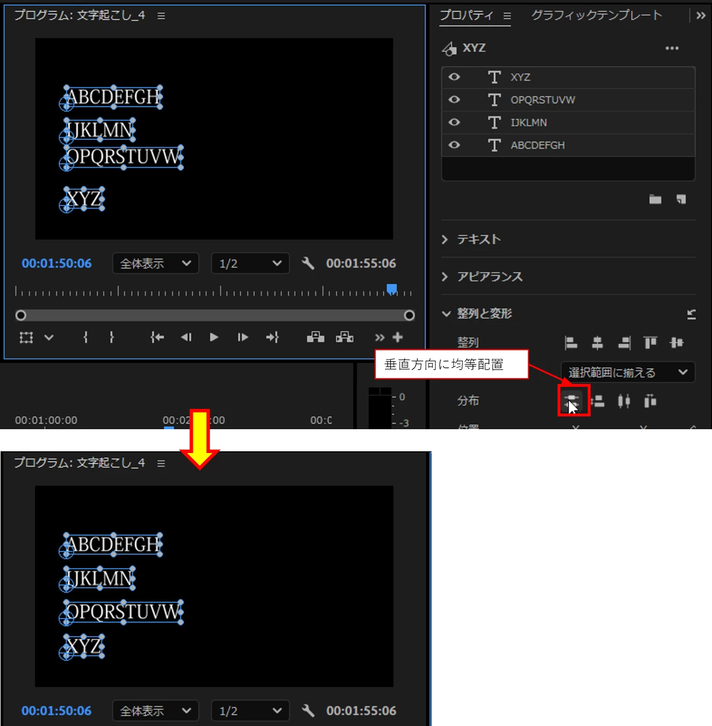The width and height of the screenshot is (712, 726).
Task: Open upper Program monitor panel menu icon
Action: click(x=161, y=16)
